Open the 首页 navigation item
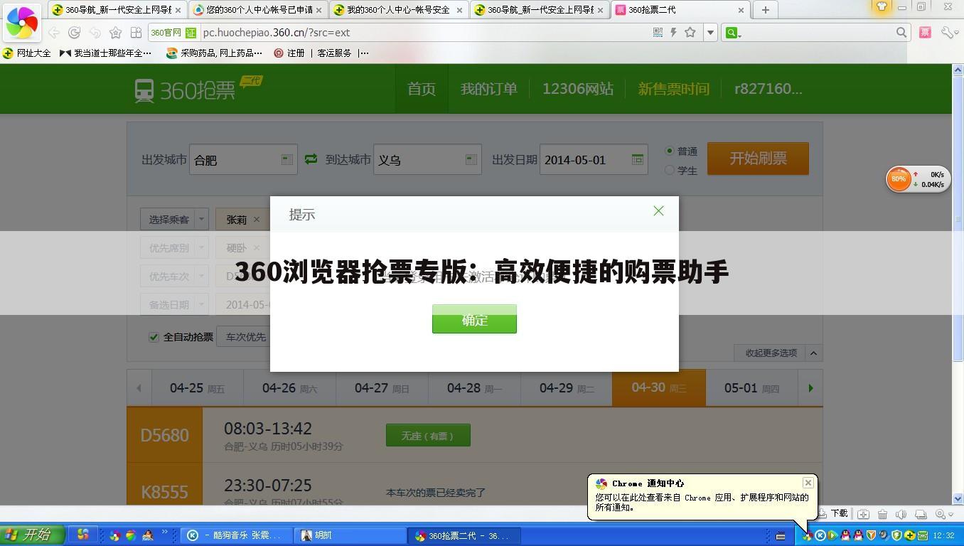 tap(421, 89)
